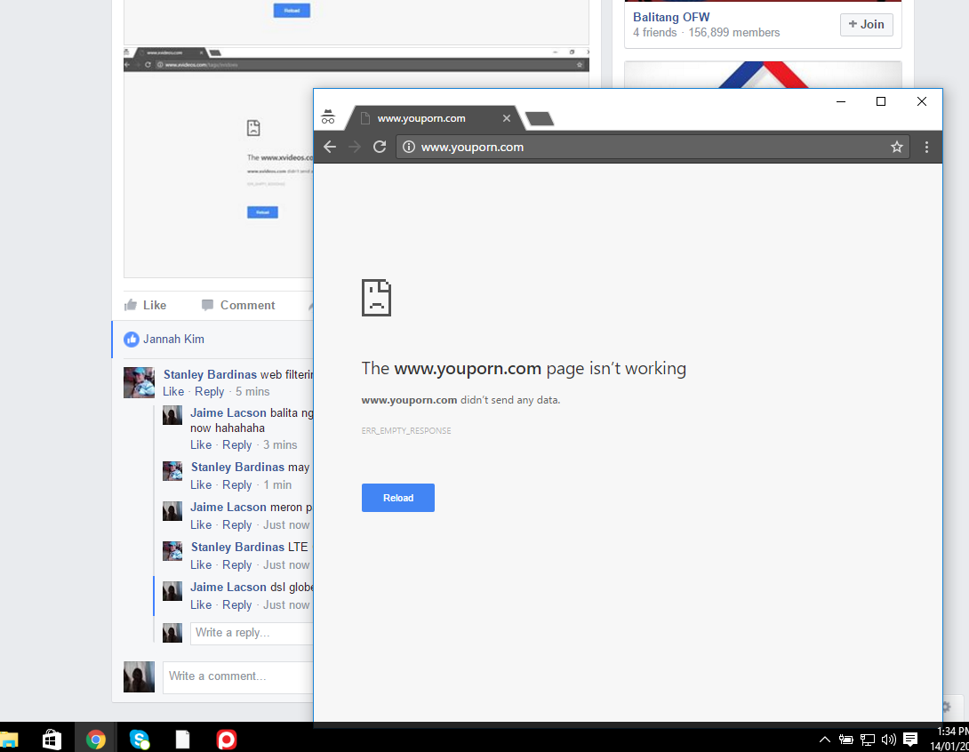Screen dimensions: 969x752
Task: Like Jaime Lacson's 3 mins comment
Action: [x=201, y=445]
